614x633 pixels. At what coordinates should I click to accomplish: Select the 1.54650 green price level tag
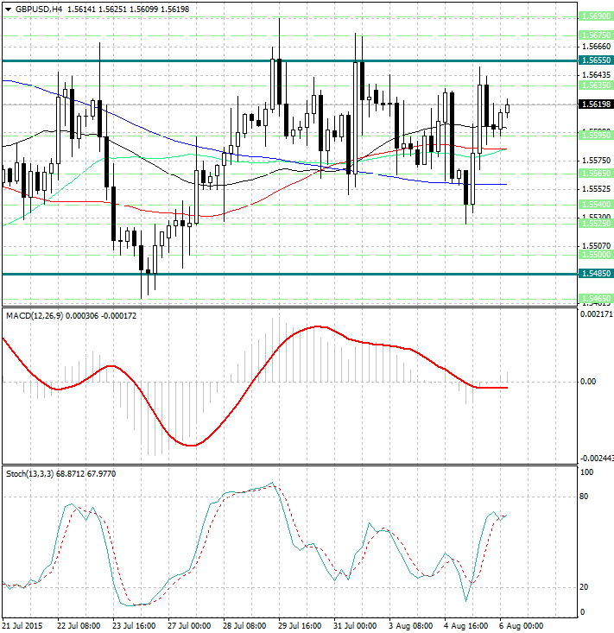coord(596,298)
